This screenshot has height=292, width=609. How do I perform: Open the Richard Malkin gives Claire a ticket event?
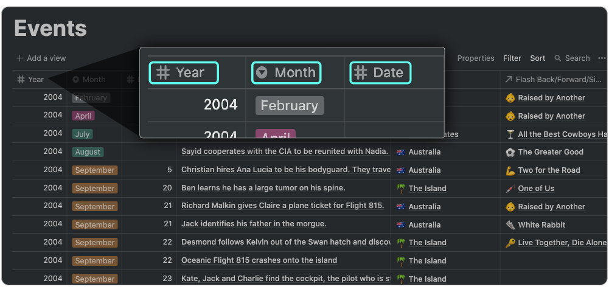pos(283,206)
